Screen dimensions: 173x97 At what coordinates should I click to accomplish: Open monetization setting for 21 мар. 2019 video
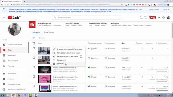[110, 77]
